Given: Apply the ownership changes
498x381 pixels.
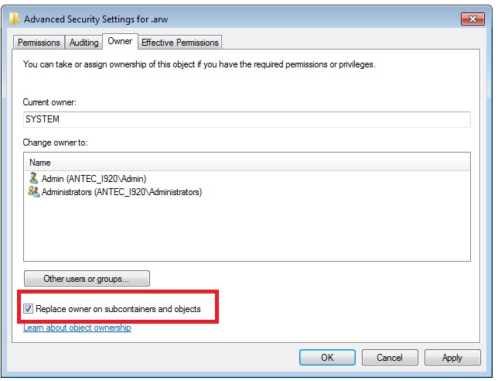Looking at the screenshot, I should pyautogui.click(x=452, y=357).
